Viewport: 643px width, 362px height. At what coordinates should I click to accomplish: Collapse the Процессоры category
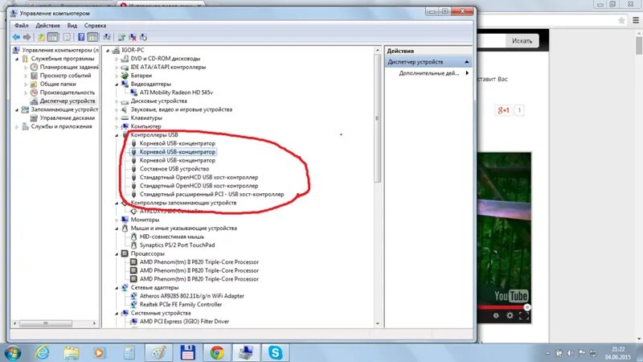click(117, 254)
